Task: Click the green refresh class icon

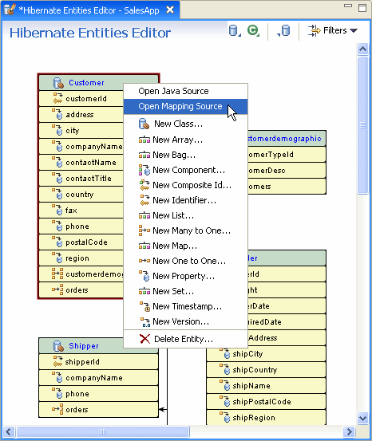Action: 253,30
